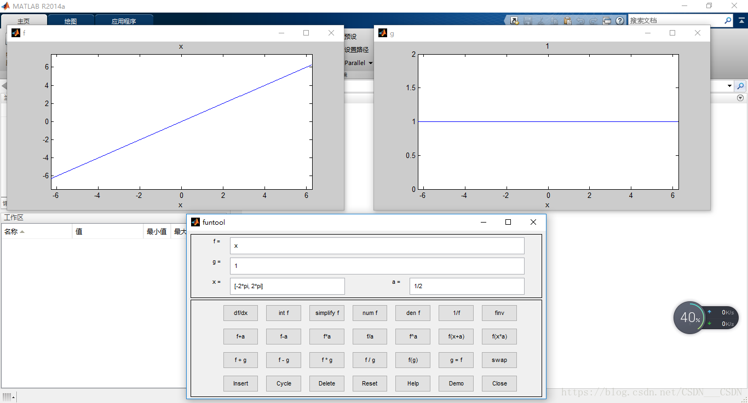Click the new shortcut icon in quick toolbar
Image resolution: width=748 pixels, height=403 pixels.
coord(515,21)
